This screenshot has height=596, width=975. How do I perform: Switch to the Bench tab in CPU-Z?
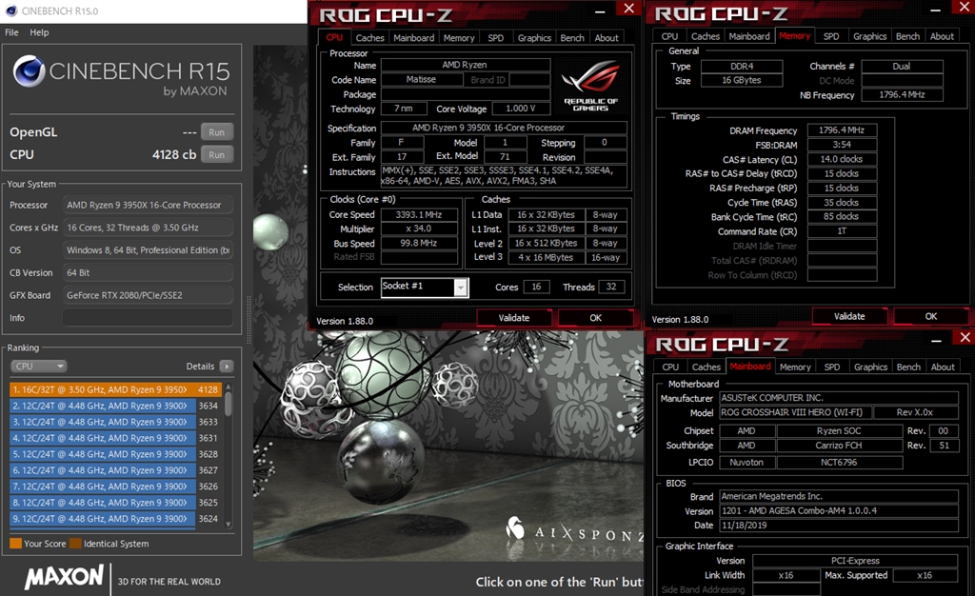tap(571, 37)
